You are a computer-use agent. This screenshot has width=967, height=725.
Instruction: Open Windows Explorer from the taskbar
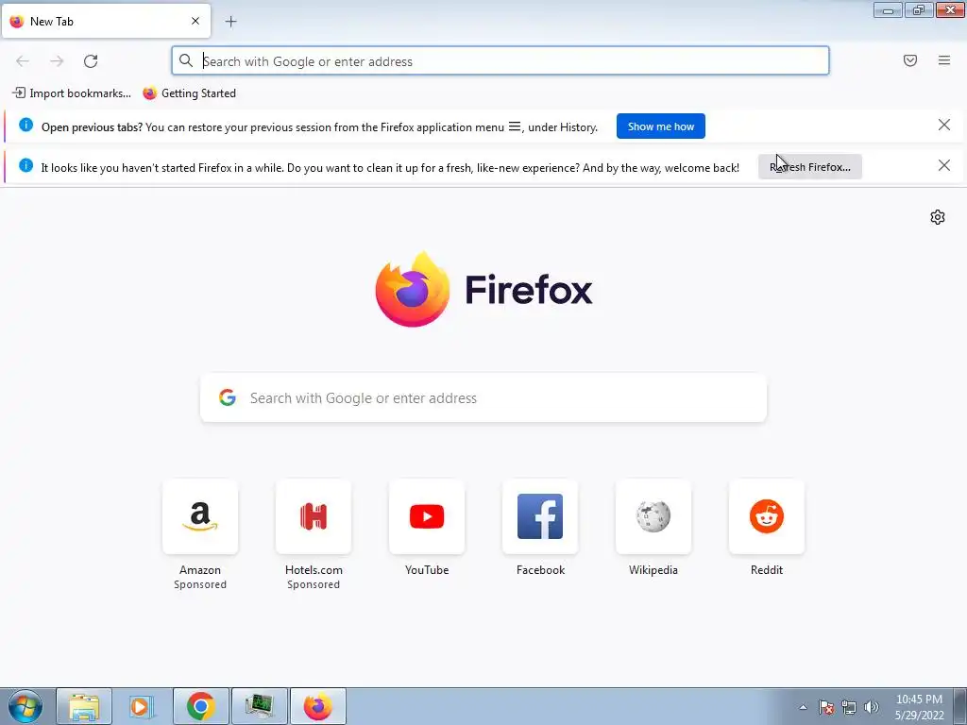click(x=84, y=706)
